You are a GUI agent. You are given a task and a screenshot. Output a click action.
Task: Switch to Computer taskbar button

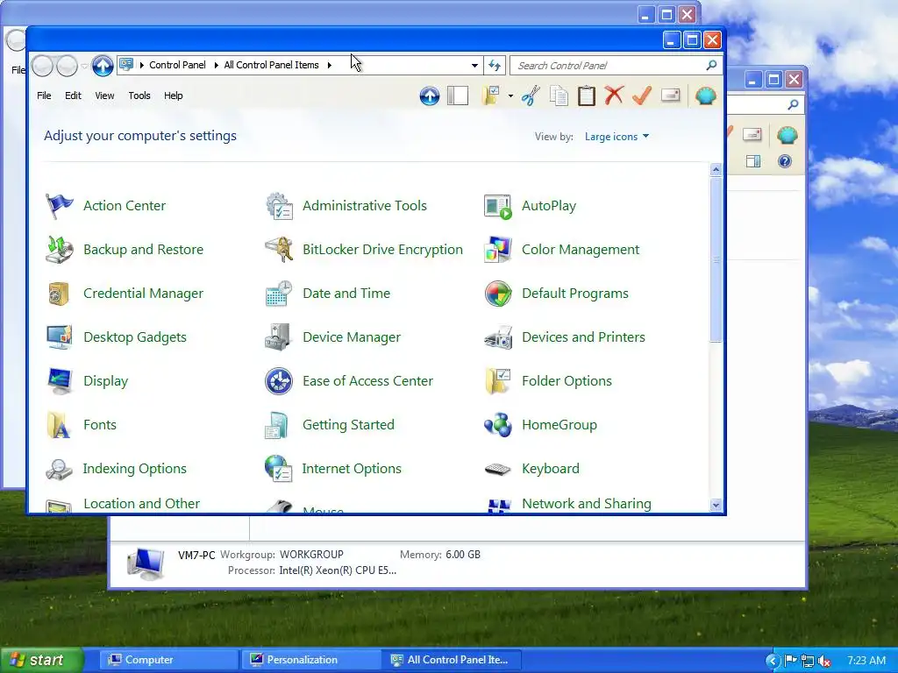click(x=167, y=660)
